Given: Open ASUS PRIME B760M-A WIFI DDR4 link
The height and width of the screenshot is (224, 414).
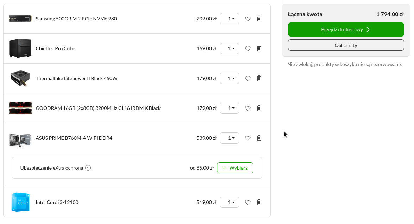Looking at the screenshot, I should coord(74,138).
